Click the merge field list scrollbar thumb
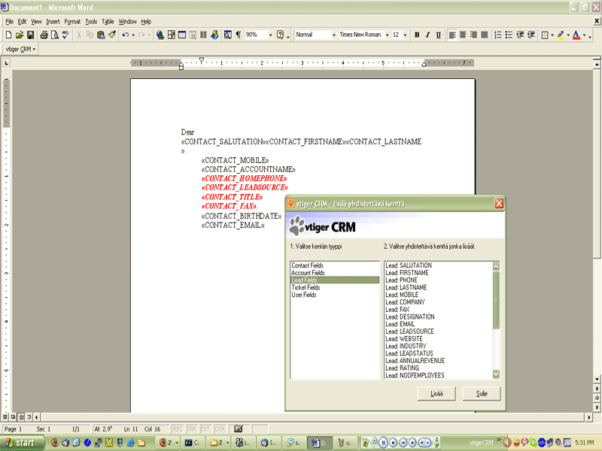Image resolution: width=602 pixels, height=451 pixels. [x=496, y=300]
